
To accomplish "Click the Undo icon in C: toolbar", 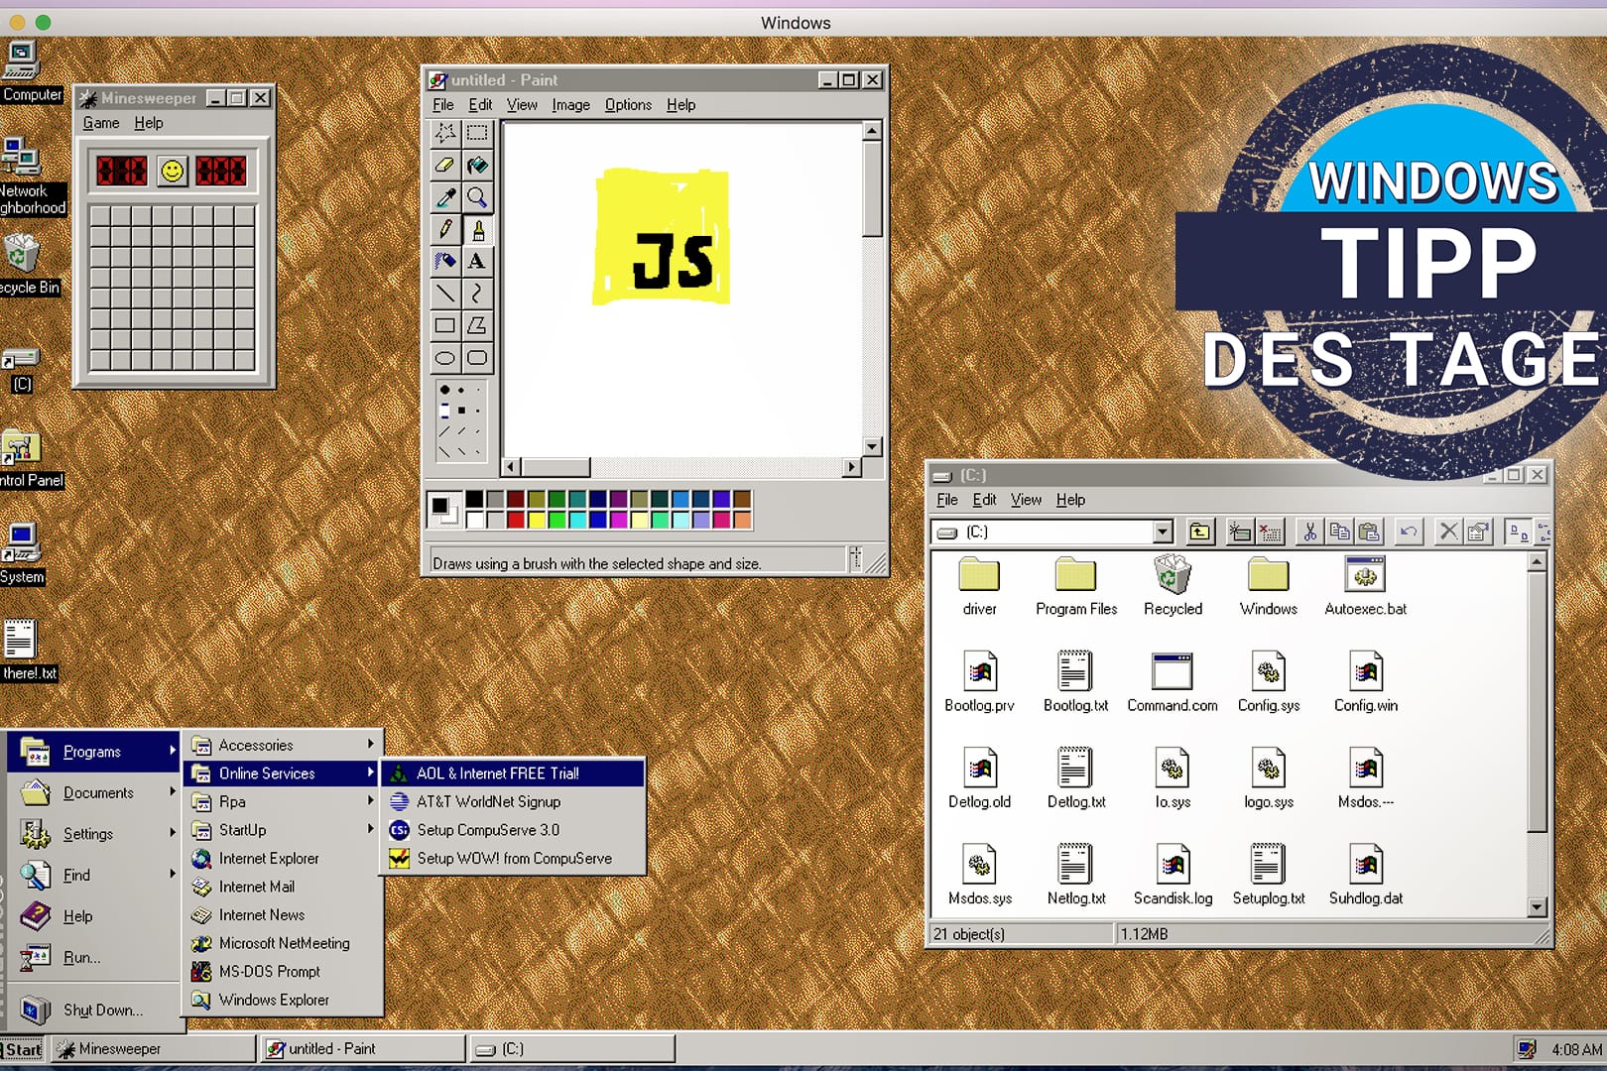I will [x=1408, y=533].
